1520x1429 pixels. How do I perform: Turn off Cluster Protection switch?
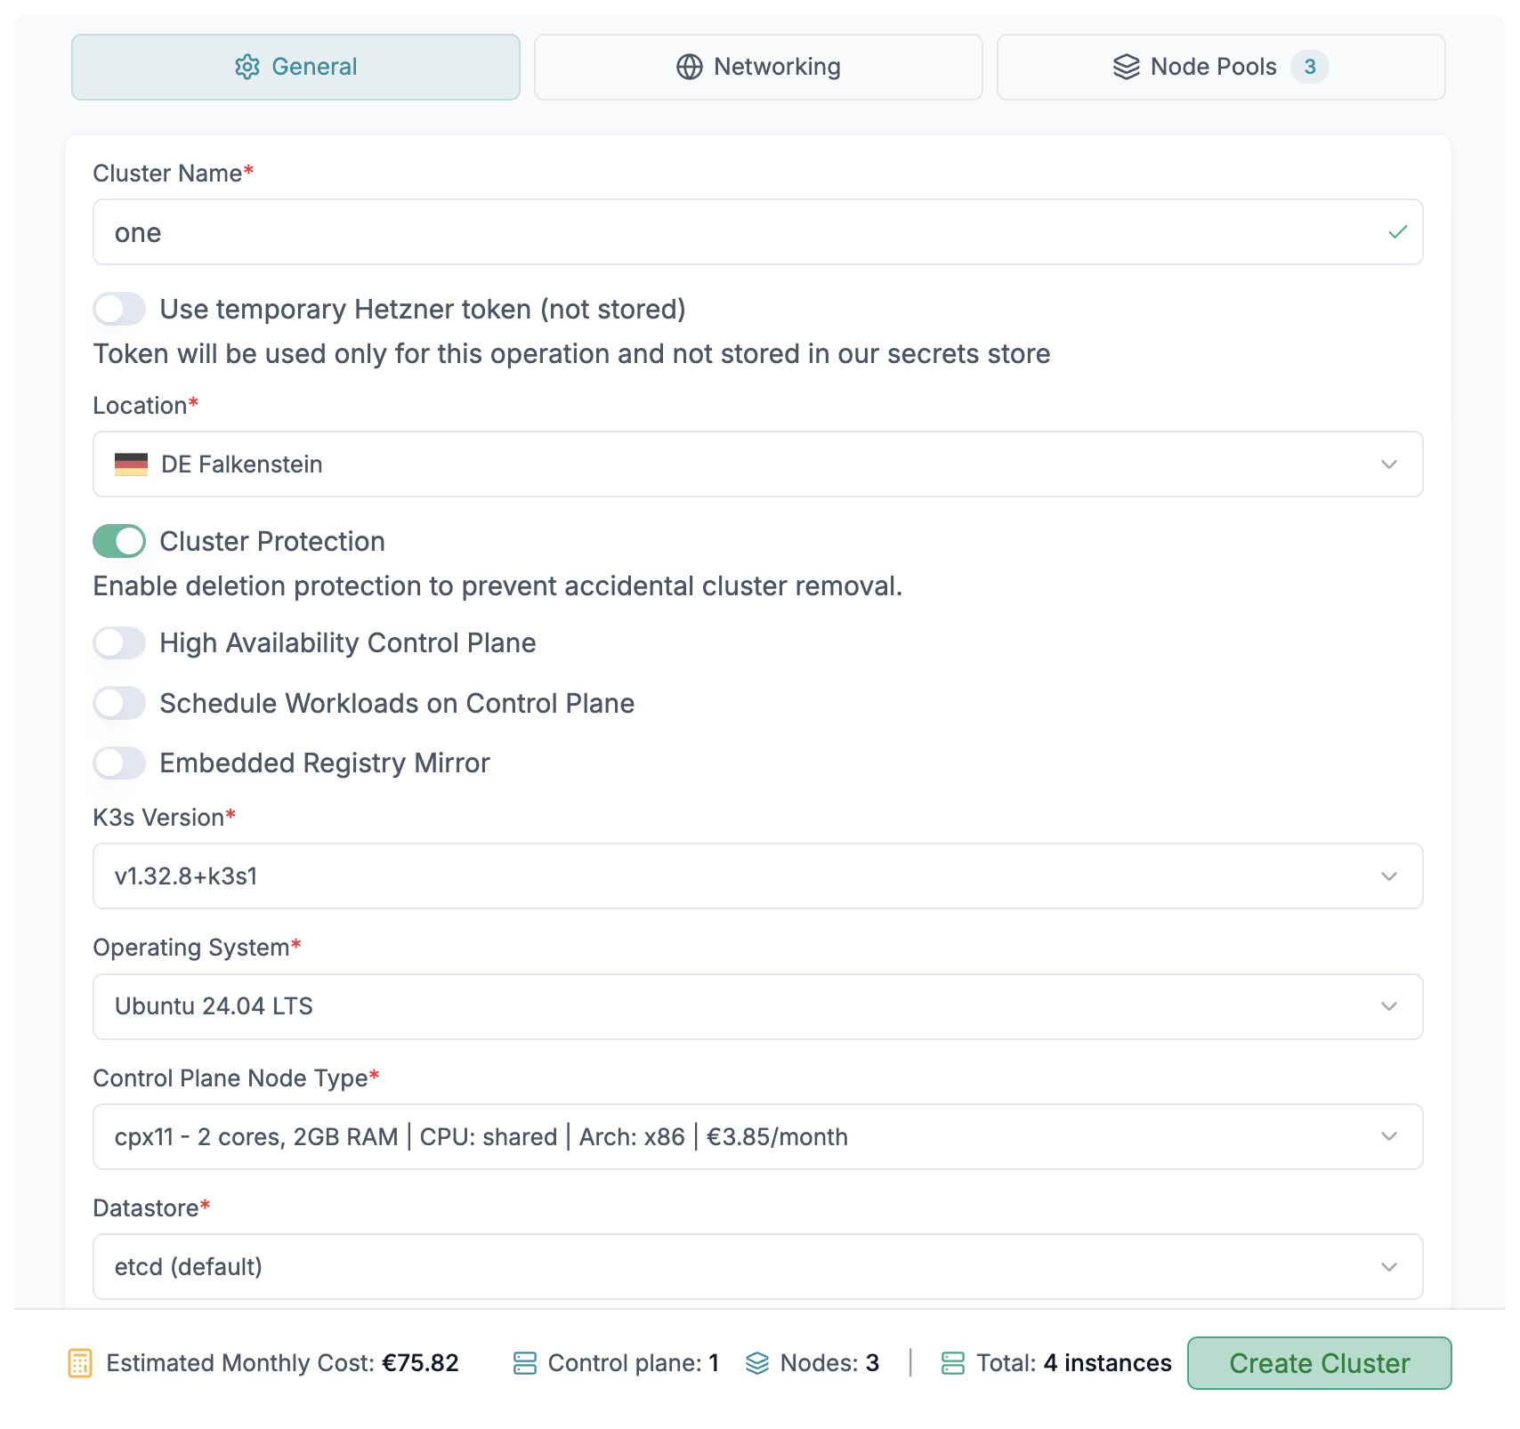coord(119,541)
